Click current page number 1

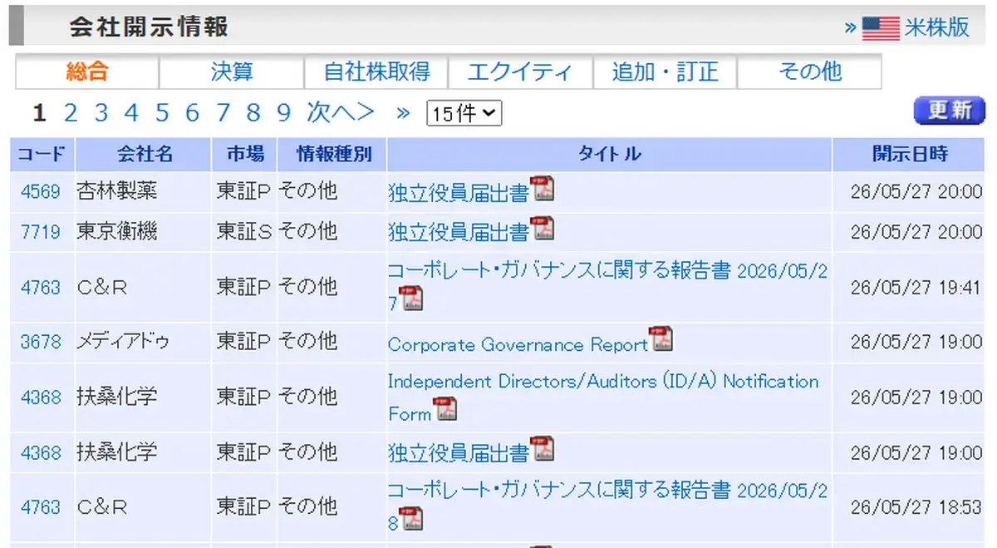(x=39, y=113)
